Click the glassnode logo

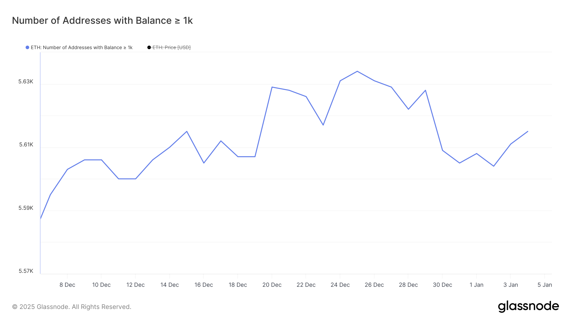(528, 306)
